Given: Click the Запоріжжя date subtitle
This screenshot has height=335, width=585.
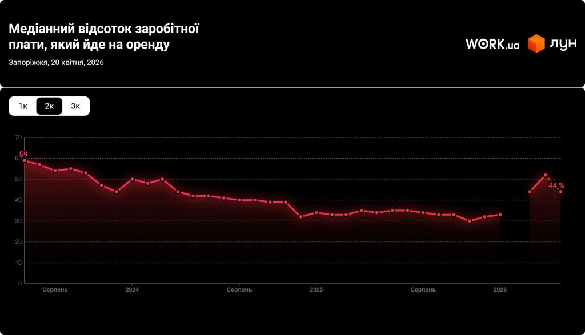Looking at the screenshot, I should coord(56,63).
